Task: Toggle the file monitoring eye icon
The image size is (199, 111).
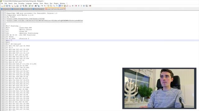Action: click(x=73, y=6)
